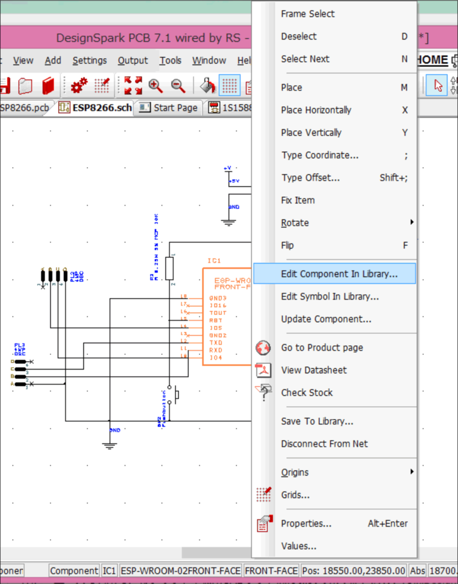Viewport: 458px width, 584px height.
Task: Open the Tools menu
Action: coord(170,60)
